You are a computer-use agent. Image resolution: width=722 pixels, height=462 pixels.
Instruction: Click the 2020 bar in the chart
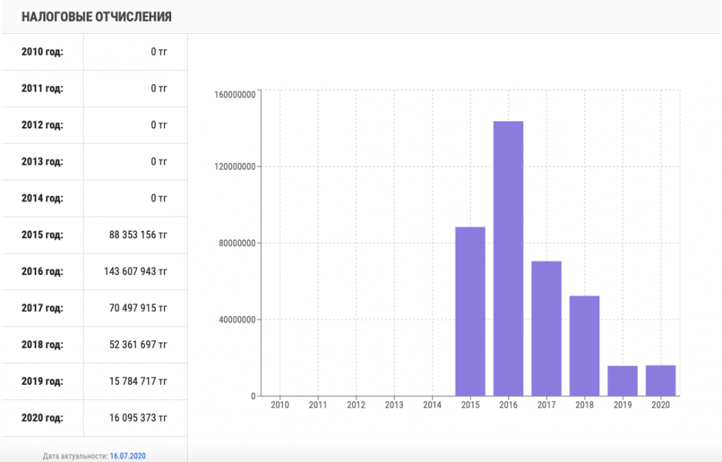(x=661, y=380)
